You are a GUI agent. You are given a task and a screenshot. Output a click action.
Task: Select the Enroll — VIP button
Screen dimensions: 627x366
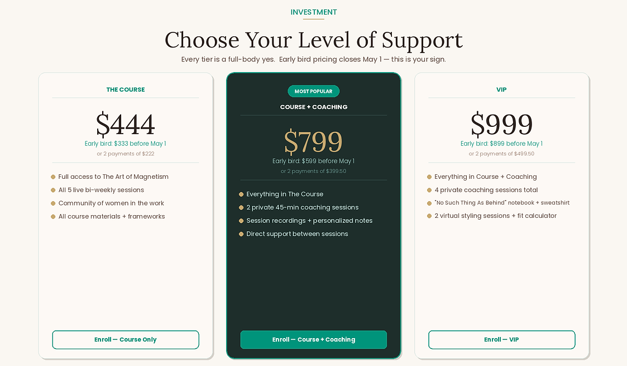[x=501, y=340]
